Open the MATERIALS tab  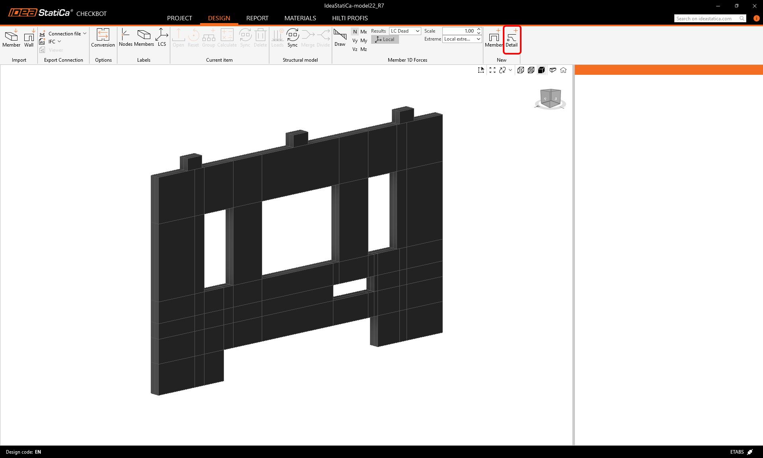(x=300, y=18)
